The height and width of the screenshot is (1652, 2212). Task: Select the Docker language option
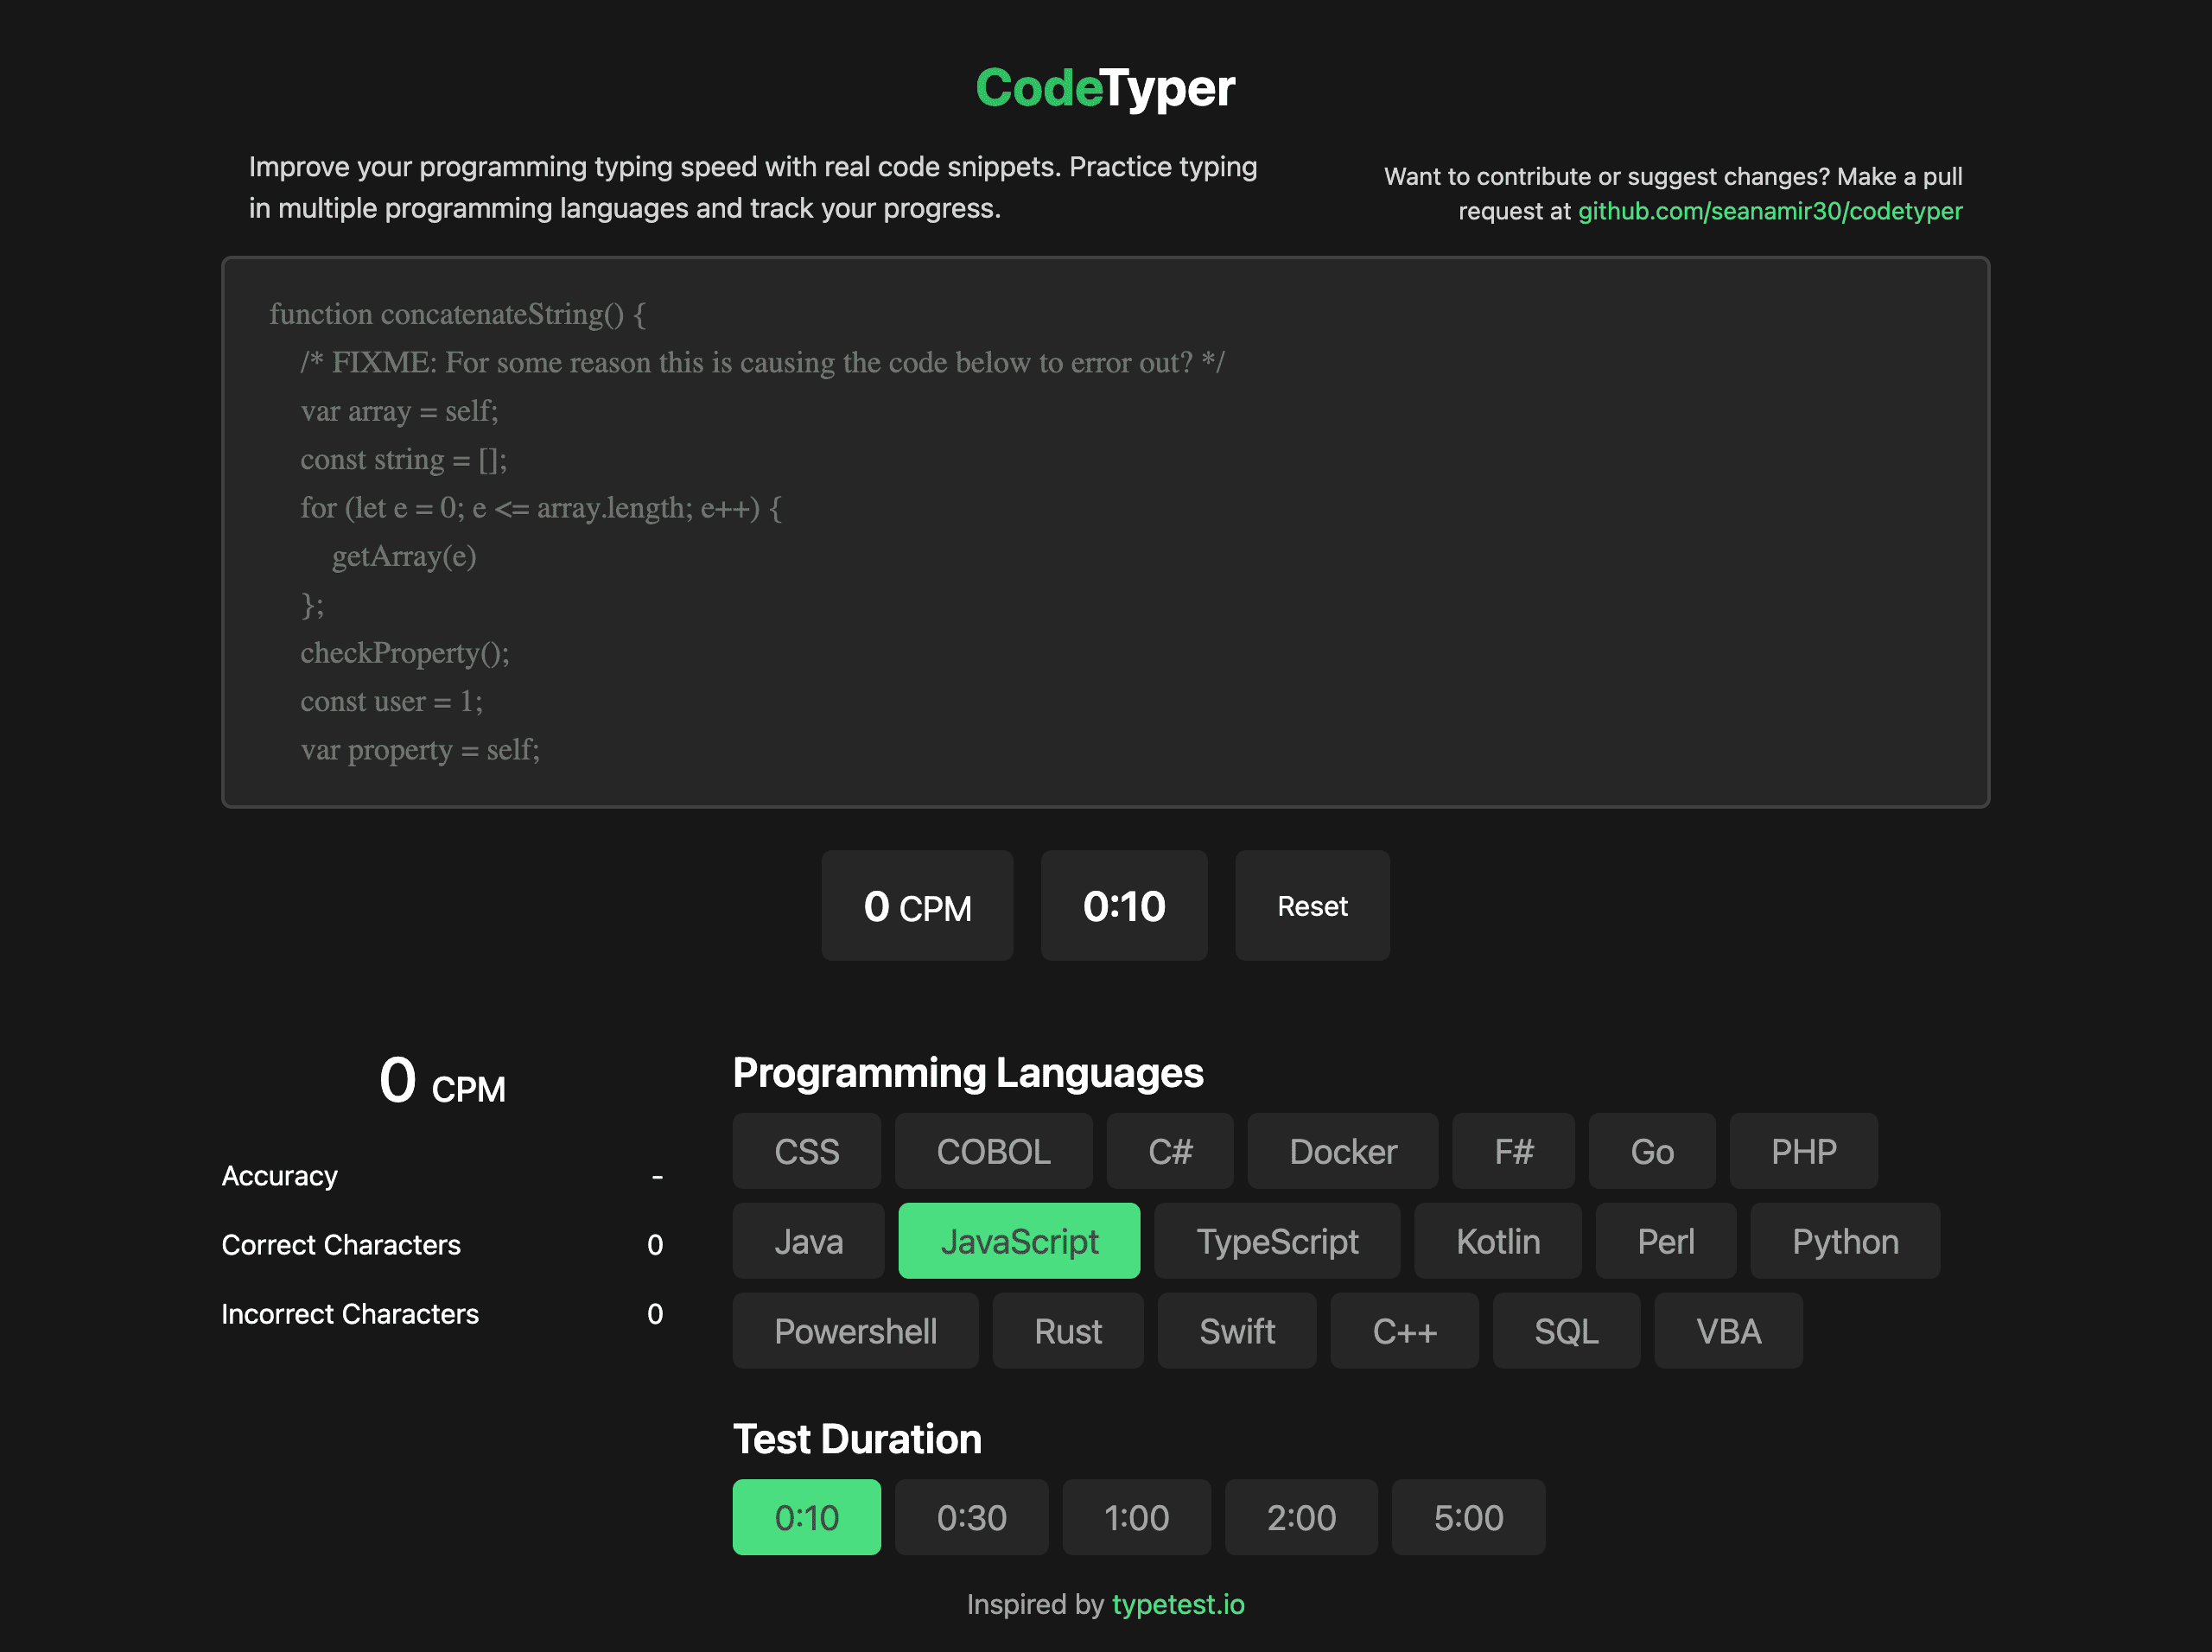1343,1151
